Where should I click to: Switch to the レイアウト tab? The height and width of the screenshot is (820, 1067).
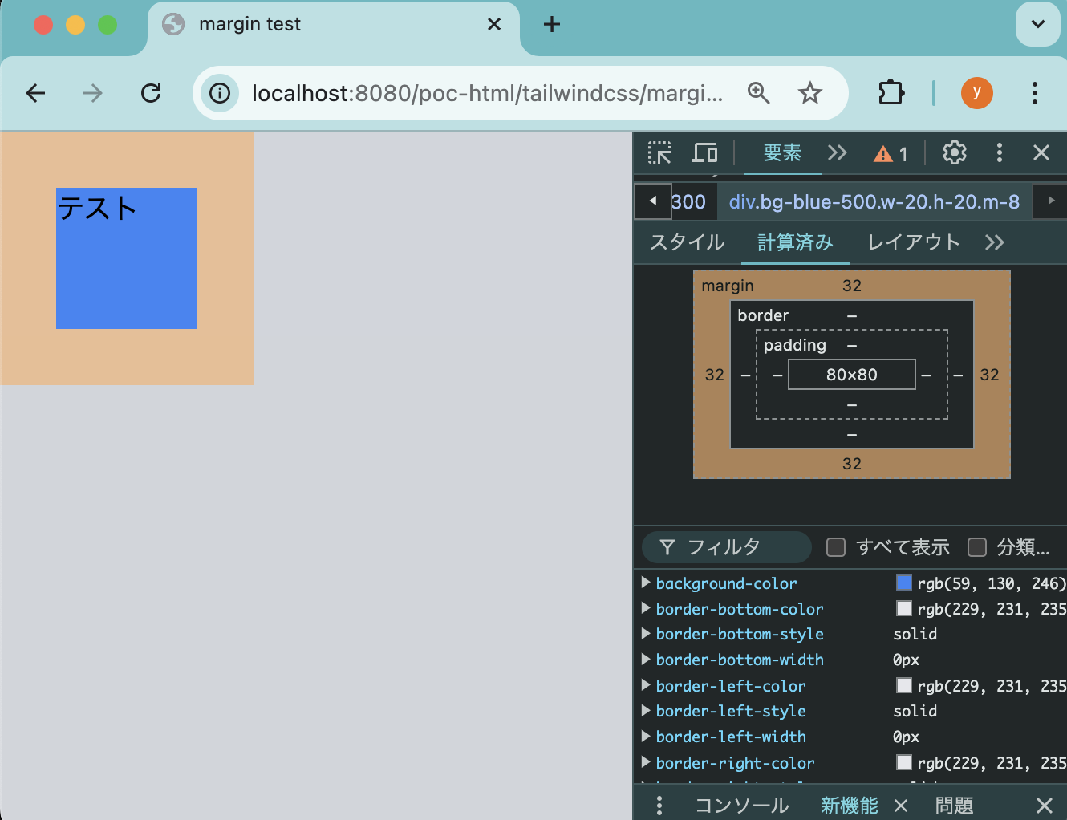pyautogui.click(x=913, y=242)
